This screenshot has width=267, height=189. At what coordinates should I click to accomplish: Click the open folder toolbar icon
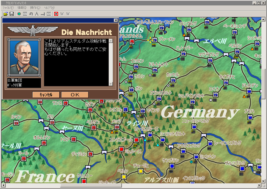[x=5, y=14]
